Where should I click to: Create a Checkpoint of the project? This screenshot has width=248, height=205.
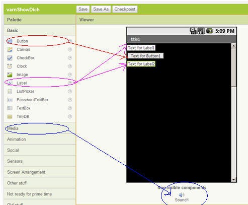tap(125, 9)
